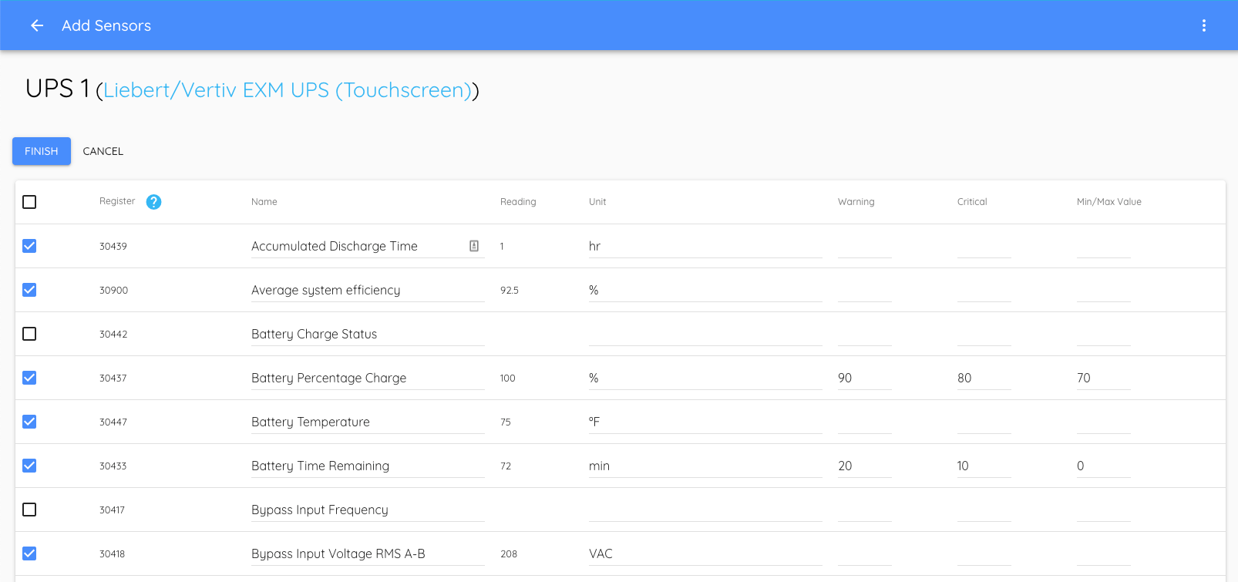
Task: Click the Warning field showing 90
Action: tap(863, 378)
